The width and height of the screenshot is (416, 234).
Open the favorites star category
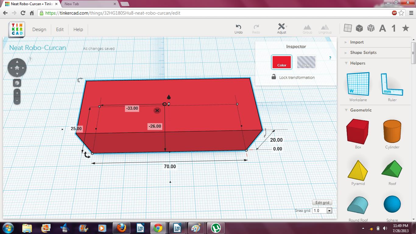click(406, 28)
